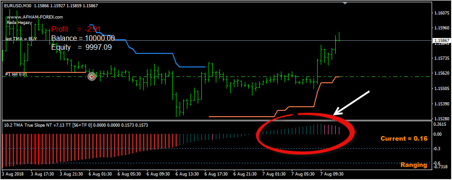Click the #1 sell 0.01 order label
The width and height of the screenshot is (452, 180).
click(x=16, y=74)
